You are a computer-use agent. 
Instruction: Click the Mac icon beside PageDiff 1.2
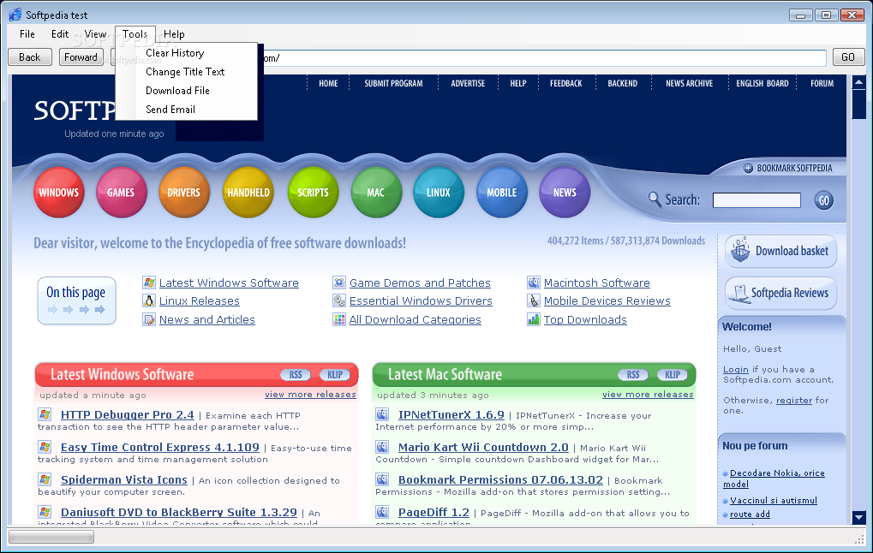click(382, 512)
